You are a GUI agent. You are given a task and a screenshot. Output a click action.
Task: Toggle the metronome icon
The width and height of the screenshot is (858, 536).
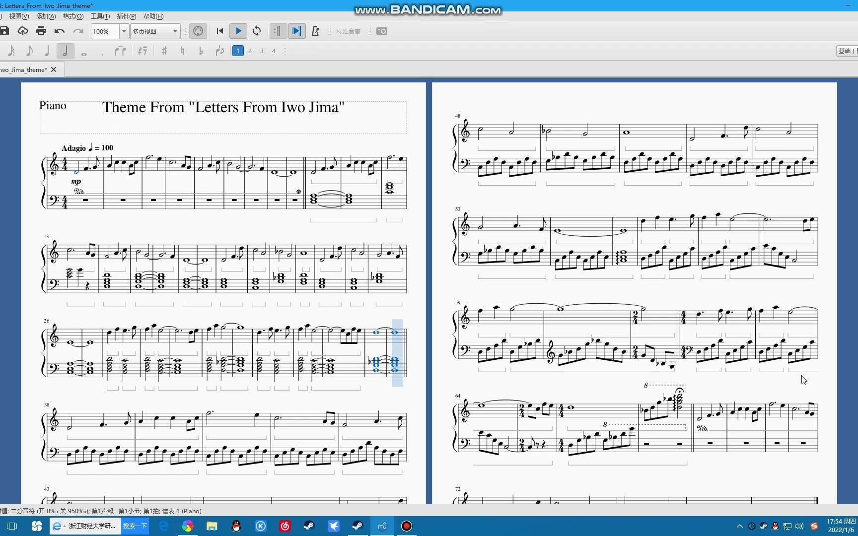click(x=315, y=31)
